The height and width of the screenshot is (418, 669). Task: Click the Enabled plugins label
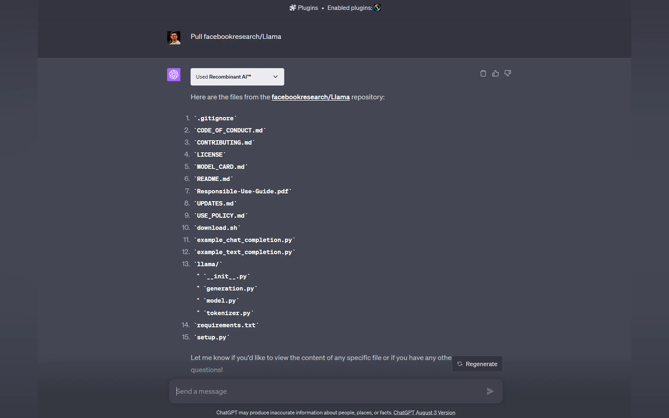[350, 8]
